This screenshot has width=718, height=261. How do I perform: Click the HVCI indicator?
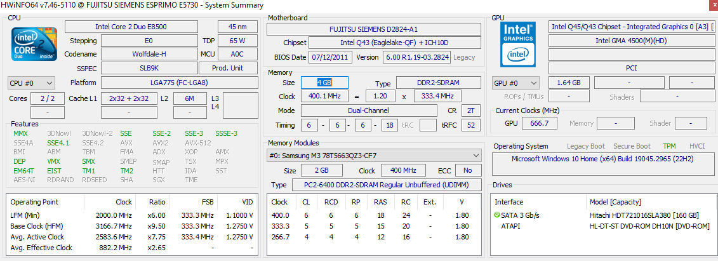pyautogui.click(x=697, y=147)
